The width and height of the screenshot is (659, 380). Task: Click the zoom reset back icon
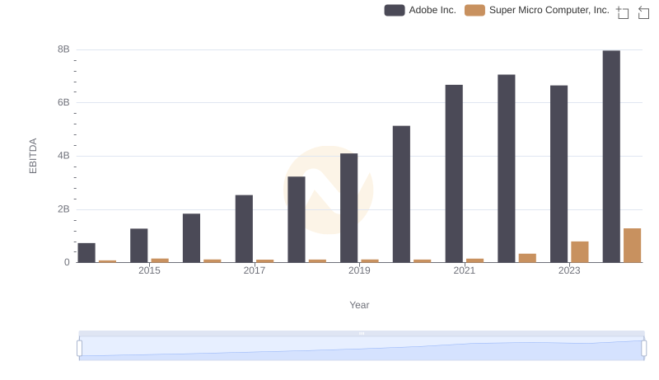point(643,12)
